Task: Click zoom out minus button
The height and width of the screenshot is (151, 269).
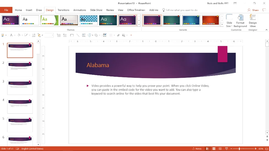Action: tap(231, 149)
